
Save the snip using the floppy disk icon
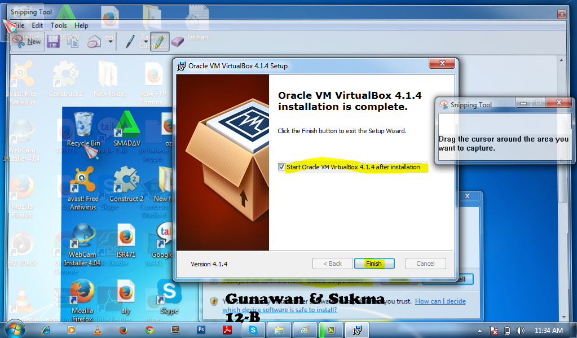[x=54, y=41]
